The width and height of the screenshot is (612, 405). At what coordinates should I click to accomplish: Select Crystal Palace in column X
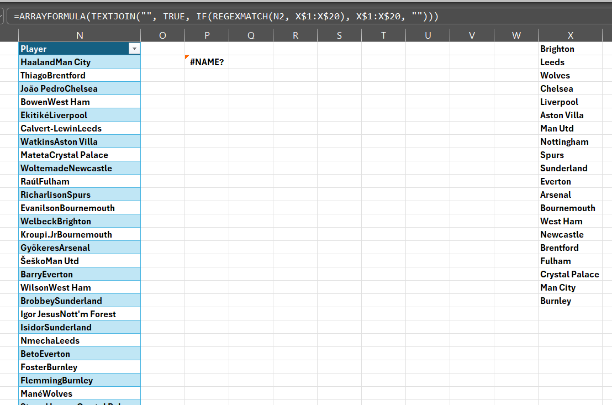pyautogui.click(x=571, y=274)
